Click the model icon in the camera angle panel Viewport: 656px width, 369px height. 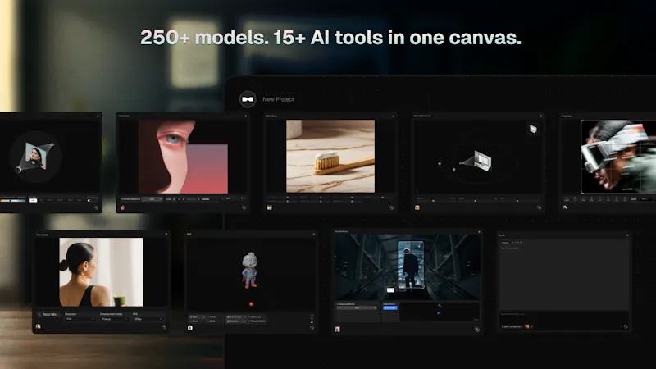point(417,207)
